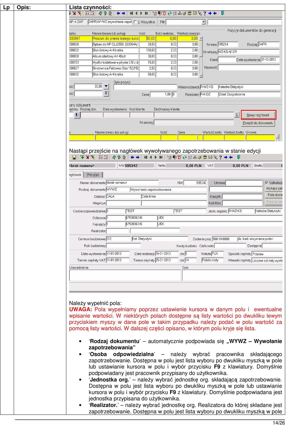The width and height of the screenshot is (286, 425).
Task: Click the Wnioskodawca field 'Katedra Statystyki'
Action: [249, 87]
